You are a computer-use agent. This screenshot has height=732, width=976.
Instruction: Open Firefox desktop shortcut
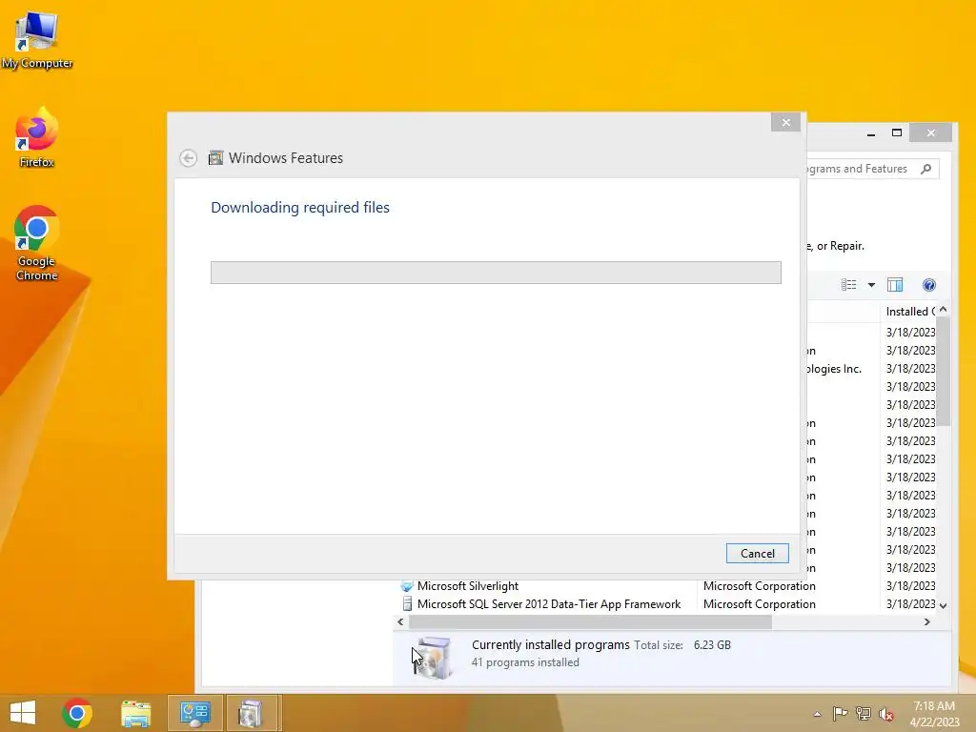point(37,138)
